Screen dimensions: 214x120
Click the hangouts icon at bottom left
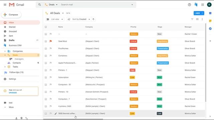pos(21,118)
